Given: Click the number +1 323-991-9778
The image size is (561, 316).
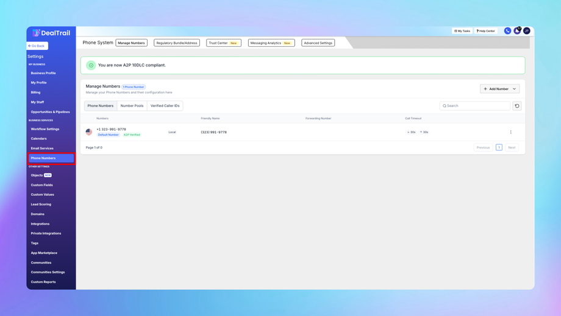Looking at the screenshot, I should [x=111, y=129].
